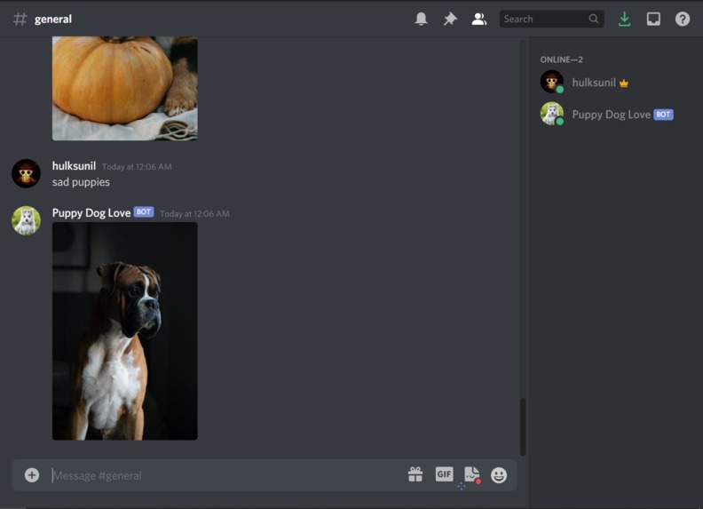Click Puppy Dog Love avatar in chat
Screen dimensions: 703x509
pos(26,220)
